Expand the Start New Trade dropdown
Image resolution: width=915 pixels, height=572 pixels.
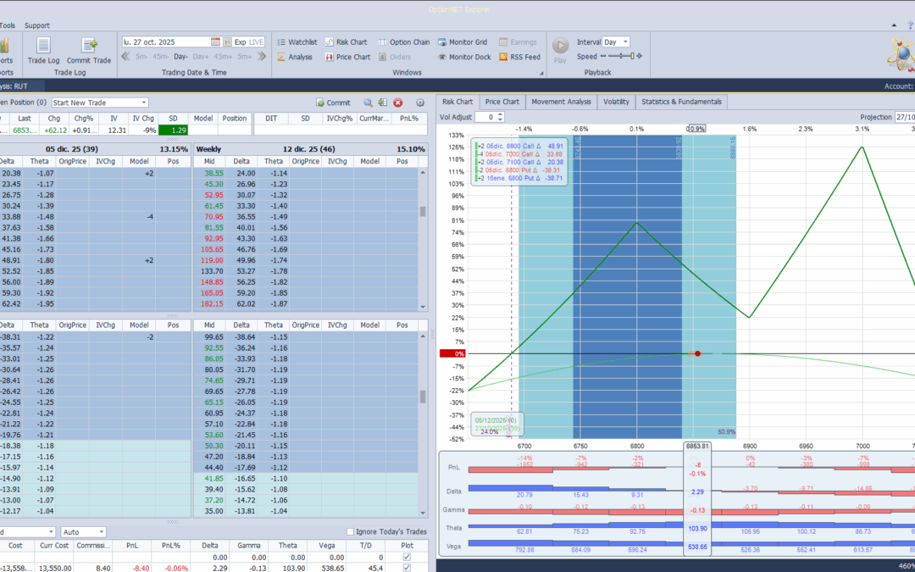click(x=144, y=103)
